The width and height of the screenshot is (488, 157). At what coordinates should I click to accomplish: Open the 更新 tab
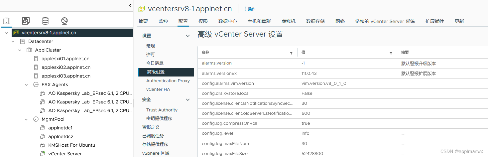point(459,21)
